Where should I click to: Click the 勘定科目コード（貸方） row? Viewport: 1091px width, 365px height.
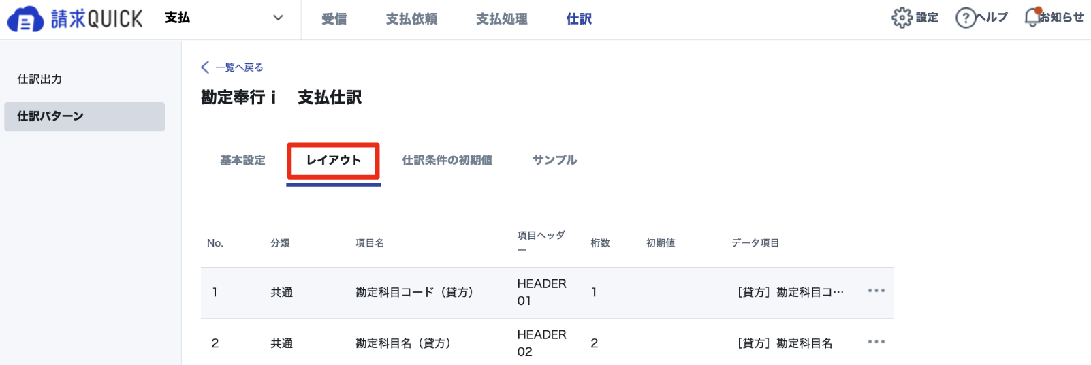[547, 293]
